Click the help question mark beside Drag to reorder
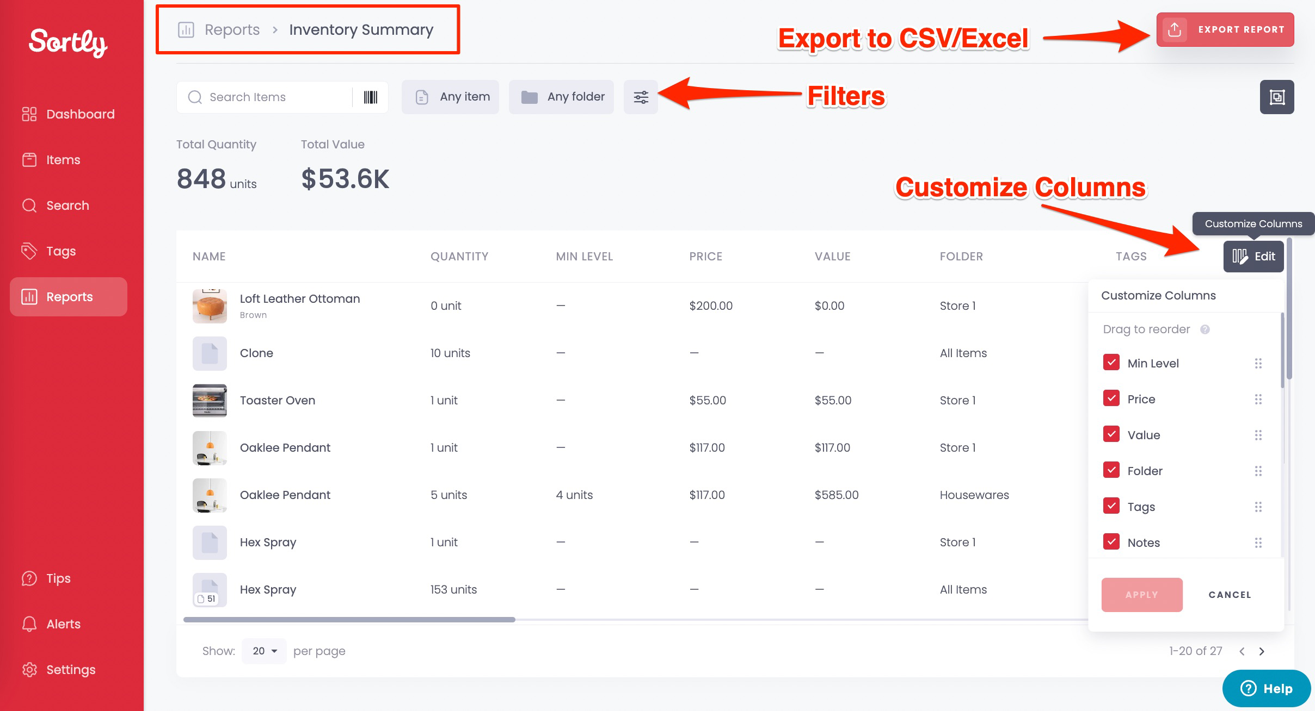This screenshot has height=711, width=1315. 1205,329
